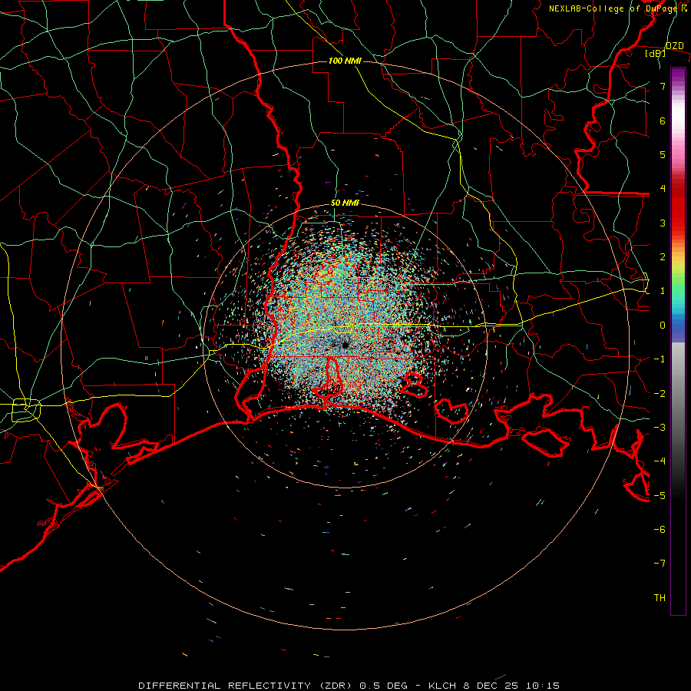Image resolution: width=691 pixels, height=691 pixels.
Task: Click the -6 value on the scale
Action: pyautogui.click(x=660, y=530)
